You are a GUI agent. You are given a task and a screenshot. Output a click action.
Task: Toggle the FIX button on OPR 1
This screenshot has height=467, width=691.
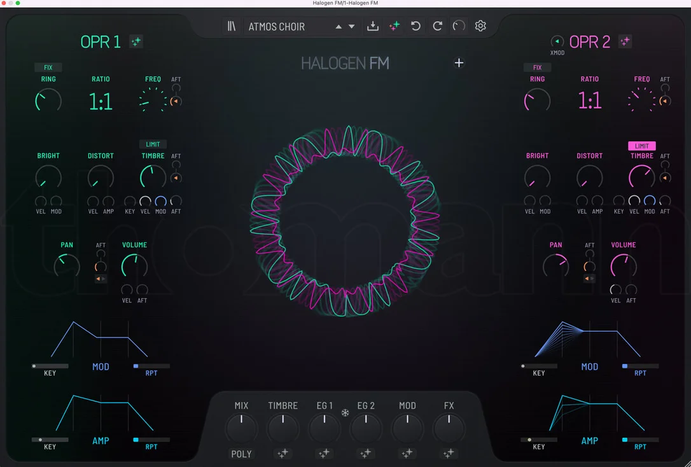click(x=48, y=67)
